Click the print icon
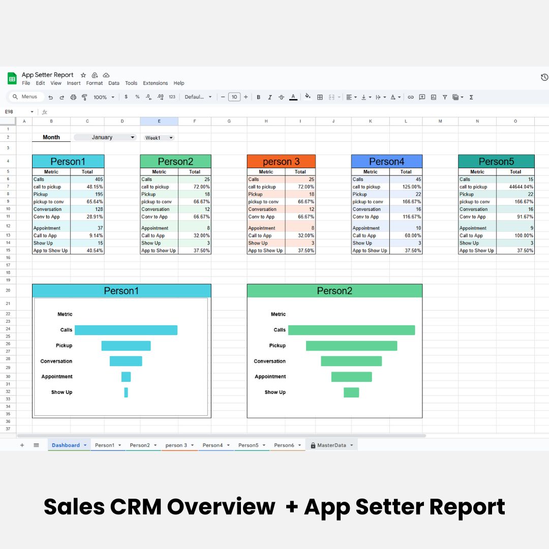549x549 pixels. [73, 97]
